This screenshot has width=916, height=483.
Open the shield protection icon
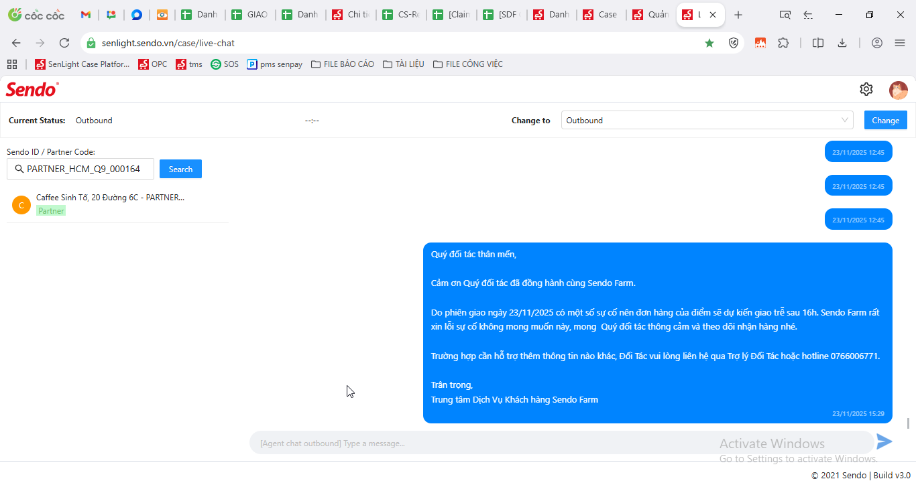[x=734, y=43]
